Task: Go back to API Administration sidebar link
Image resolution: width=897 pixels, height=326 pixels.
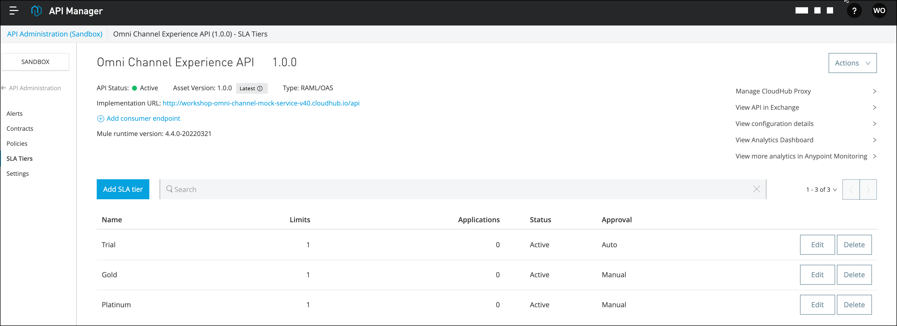Action: click(x=35, y=88)
